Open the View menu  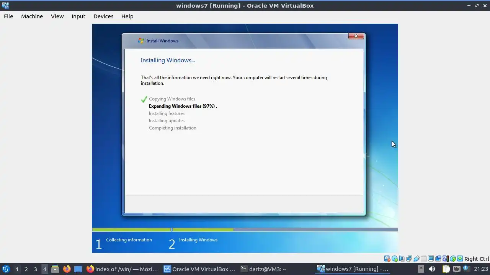(x=57, y=16)
